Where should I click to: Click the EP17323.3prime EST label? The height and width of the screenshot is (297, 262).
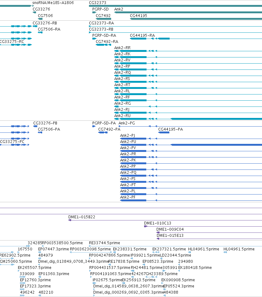click(x=35, y=286)
